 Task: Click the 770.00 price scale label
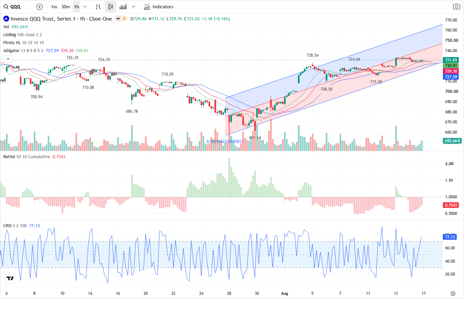(x=451, y=20)
